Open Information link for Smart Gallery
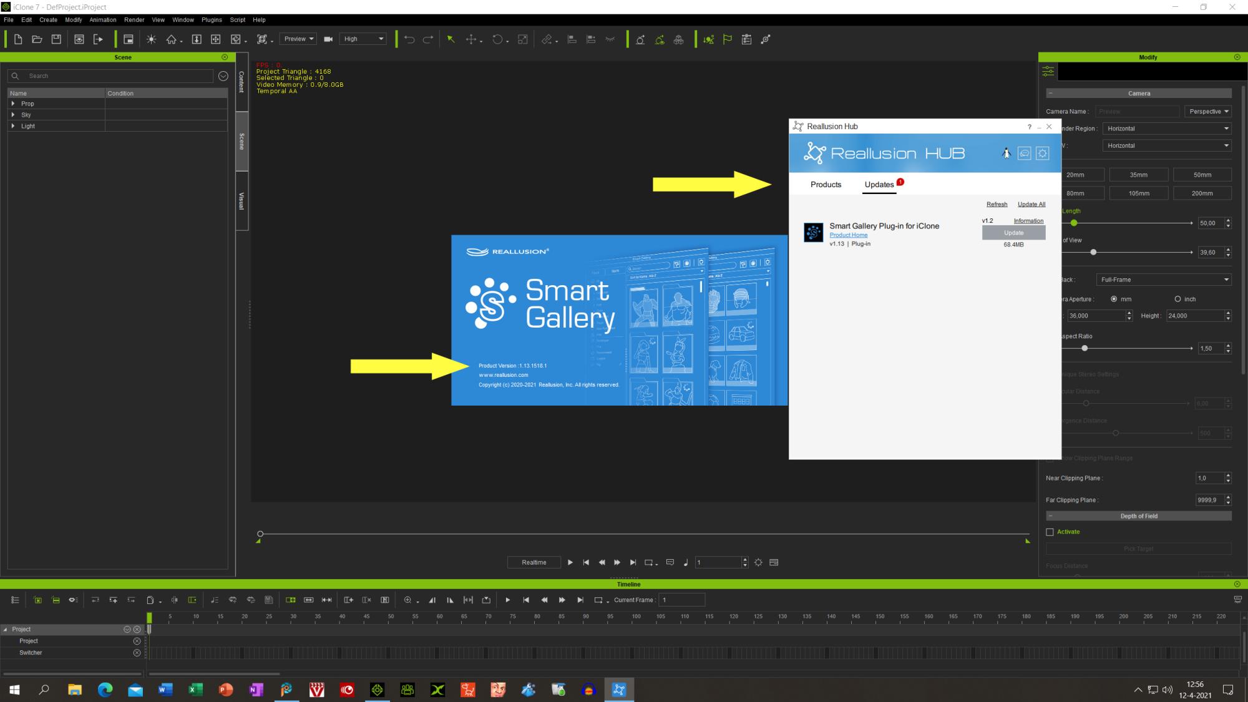1248x702 pixels. tap(1028, 221)
